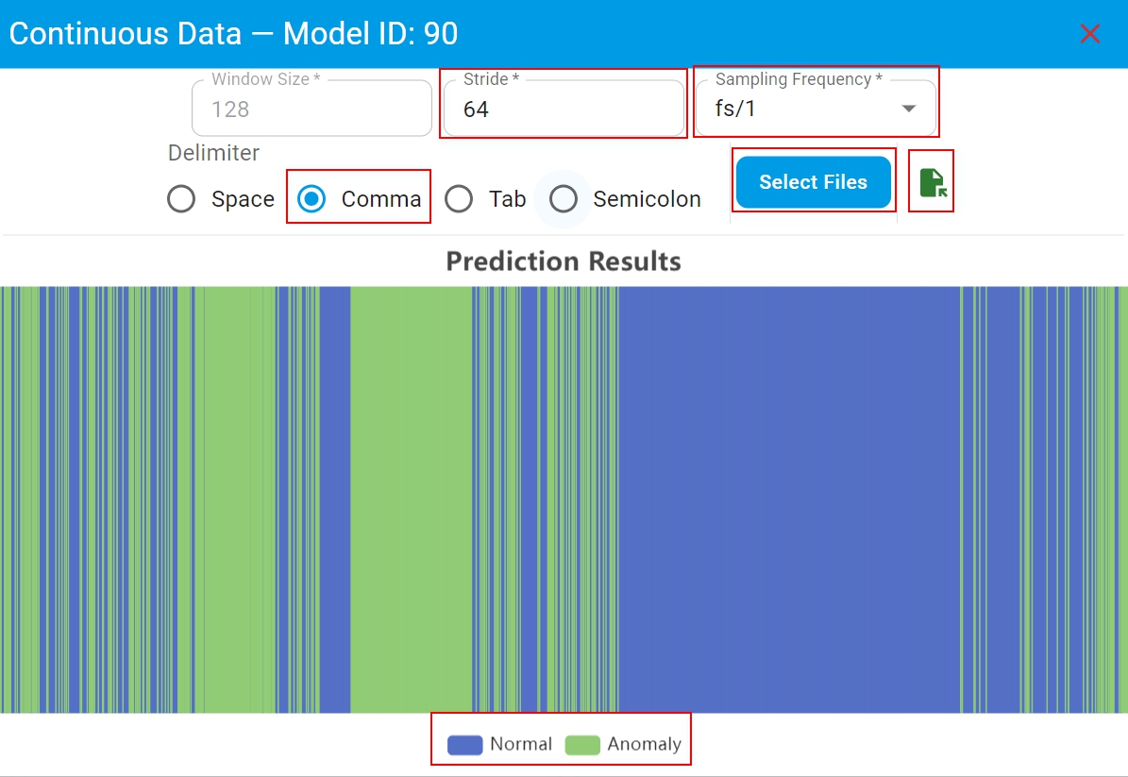Choose the Comma delimiter radio button
The image size is (1128, 777).
311,199
